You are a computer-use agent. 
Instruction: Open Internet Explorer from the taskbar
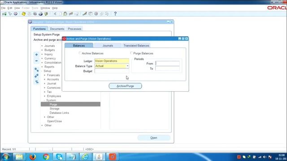coord(86,157)
